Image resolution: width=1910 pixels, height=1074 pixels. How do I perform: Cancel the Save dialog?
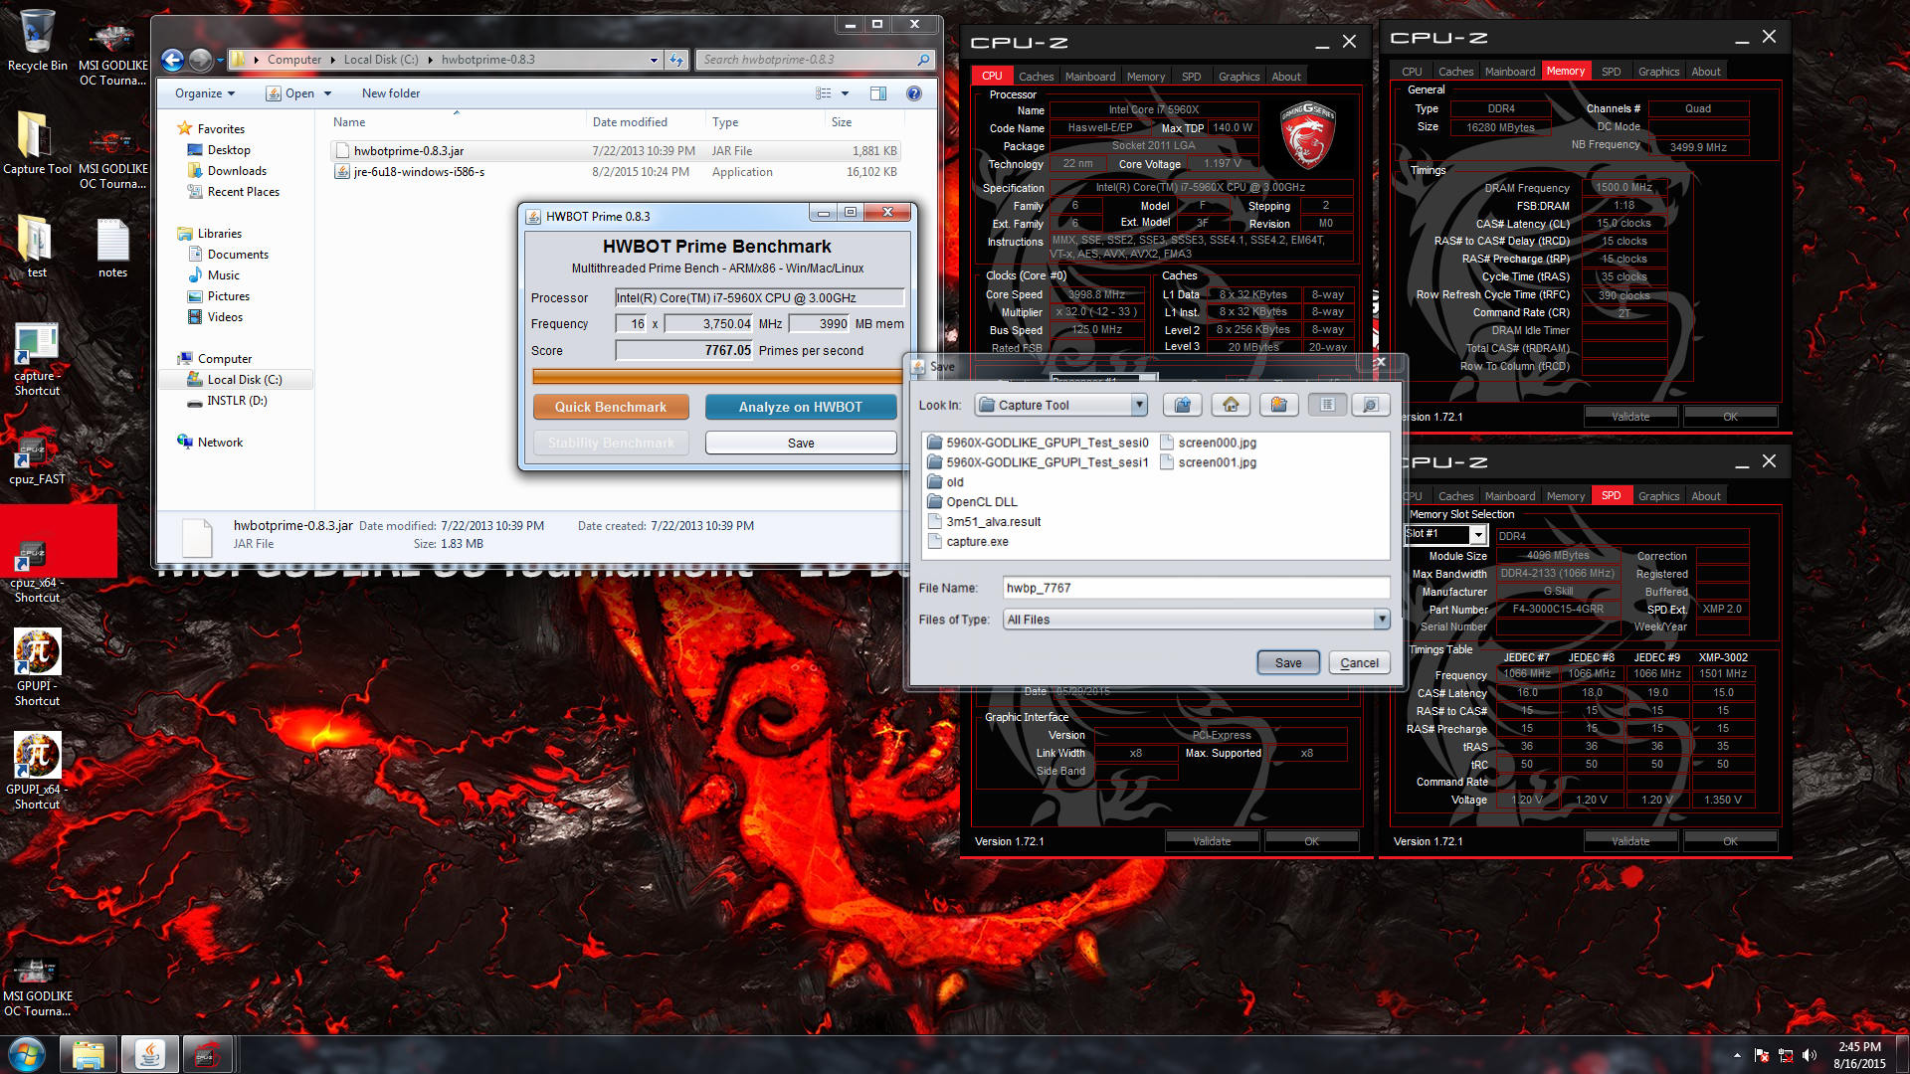[1359, 662]
